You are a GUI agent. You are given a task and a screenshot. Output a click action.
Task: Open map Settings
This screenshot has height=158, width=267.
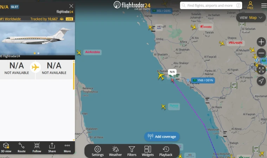tap(98, 151)
